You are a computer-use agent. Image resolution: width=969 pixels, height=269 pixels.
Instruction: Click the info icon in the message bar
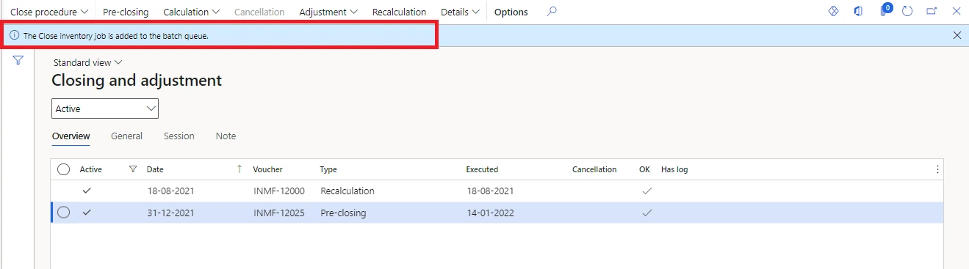click(x=14, y=35)
